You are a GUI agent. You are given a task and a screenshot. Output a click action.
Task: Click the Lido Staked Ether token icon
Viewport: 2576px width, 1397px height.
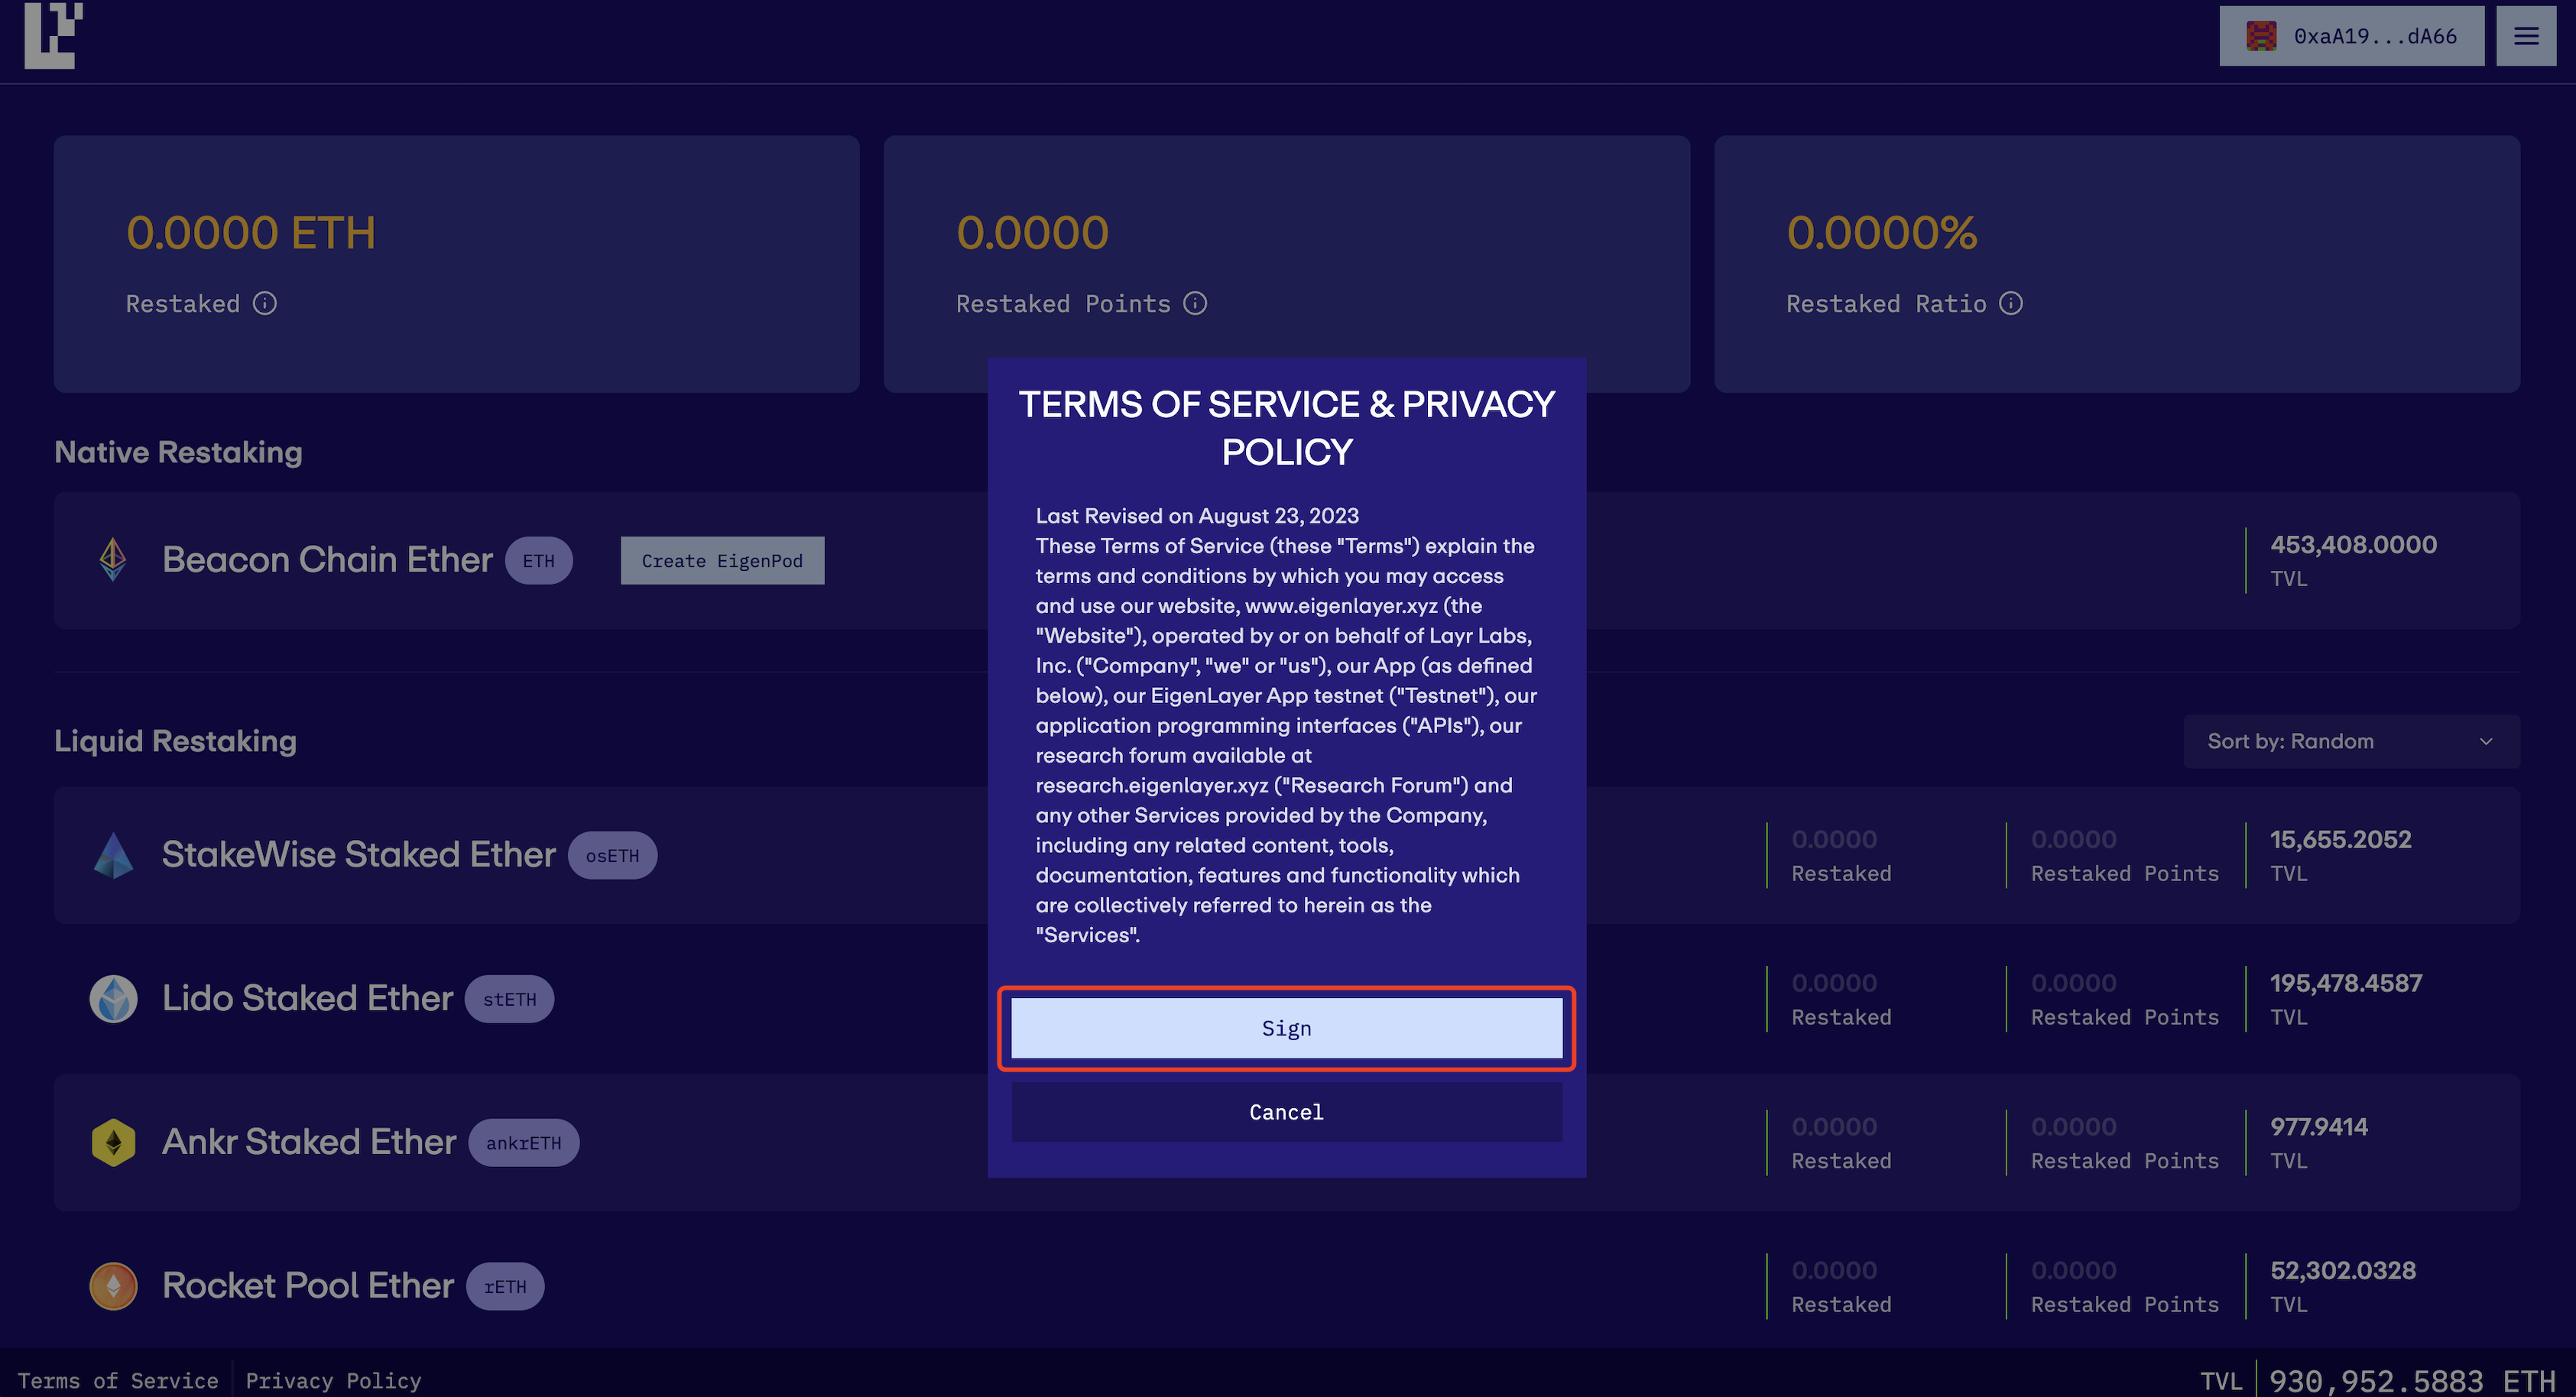(x=113, y=997)
